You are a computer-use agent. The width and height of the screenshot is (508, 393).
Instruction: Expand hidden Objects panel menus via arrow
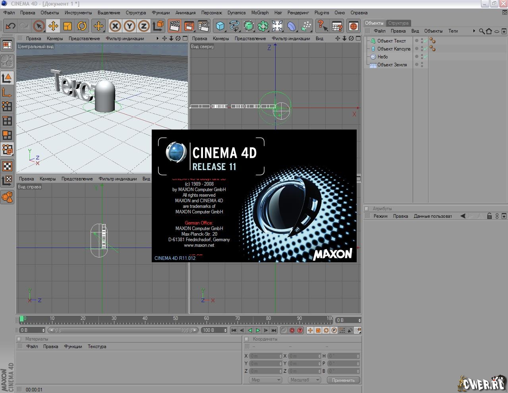click(x=474, y=31)
